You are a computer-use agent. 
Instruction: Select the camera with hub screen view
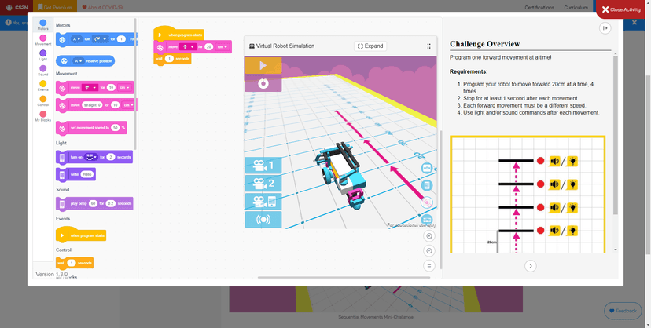[x=263, y=202]
